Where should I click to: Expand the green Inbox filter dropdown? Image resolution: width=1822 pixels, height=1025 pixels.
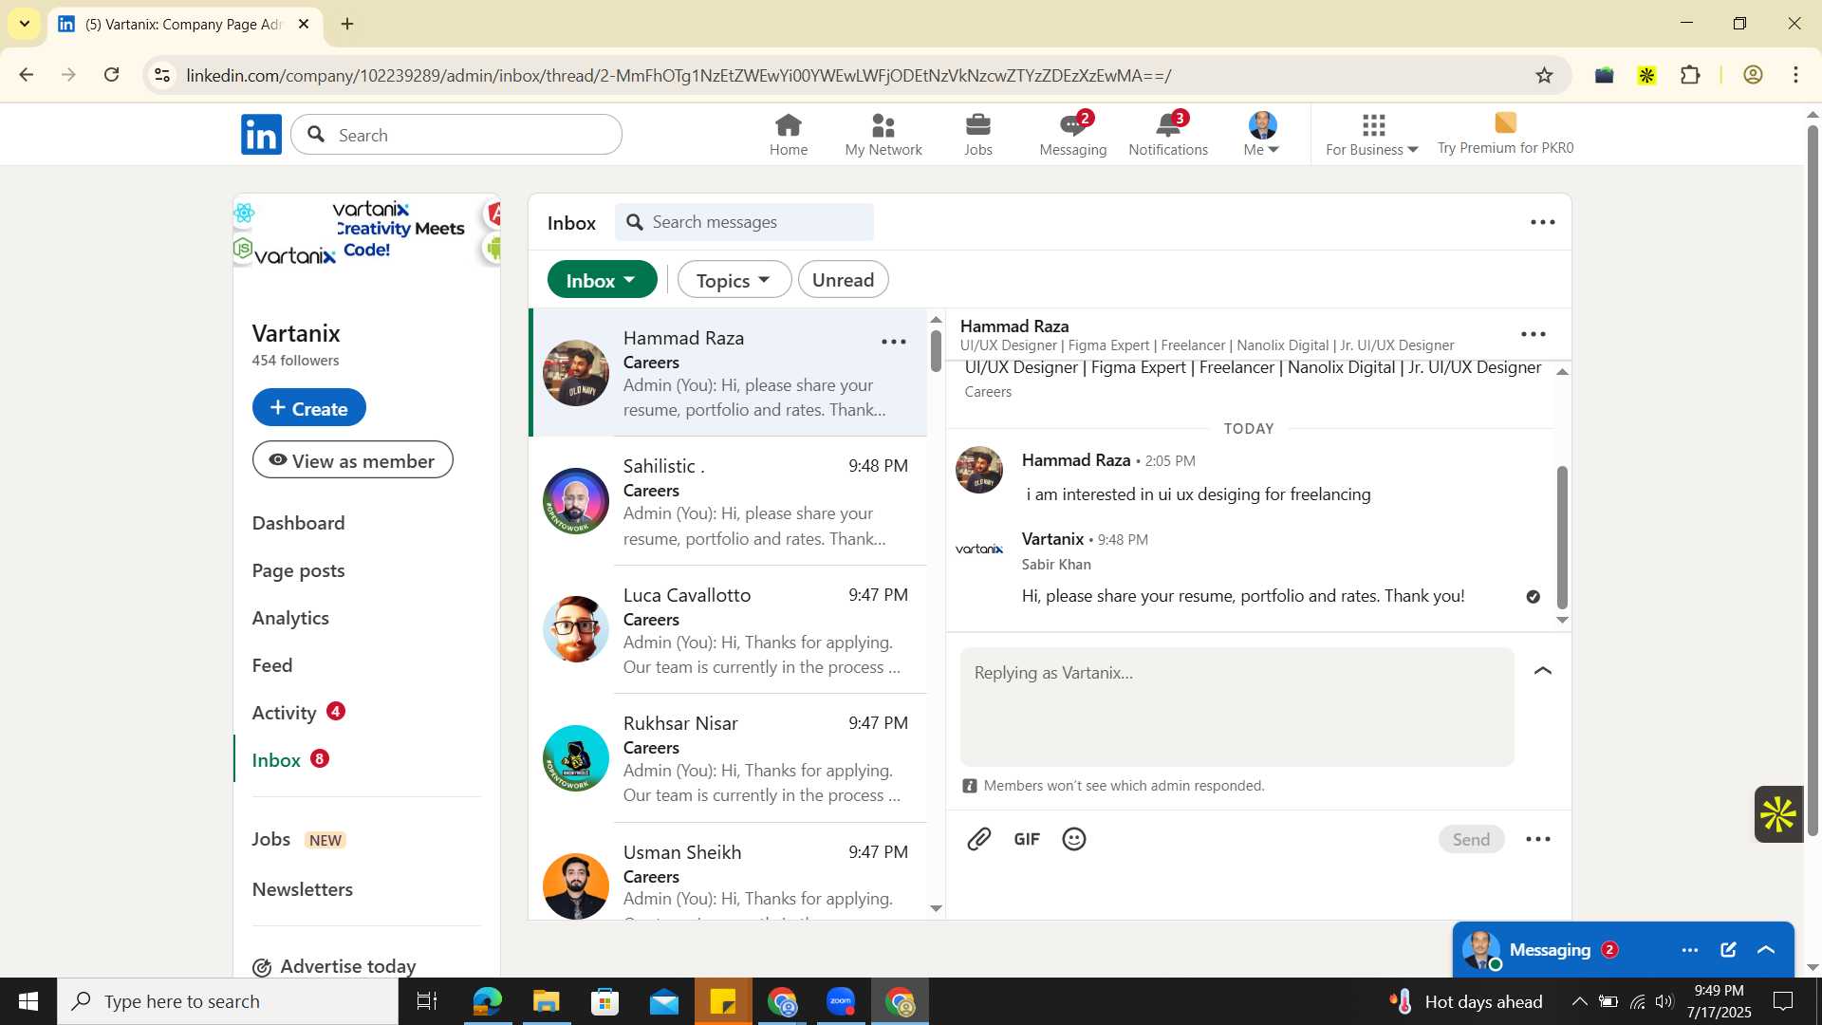click(602, 280)
